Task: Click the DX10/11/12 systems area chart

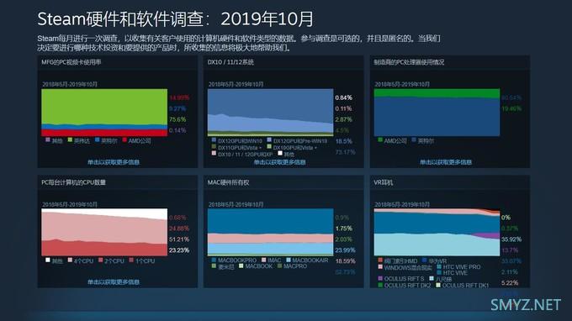Action: pos(270,113)
